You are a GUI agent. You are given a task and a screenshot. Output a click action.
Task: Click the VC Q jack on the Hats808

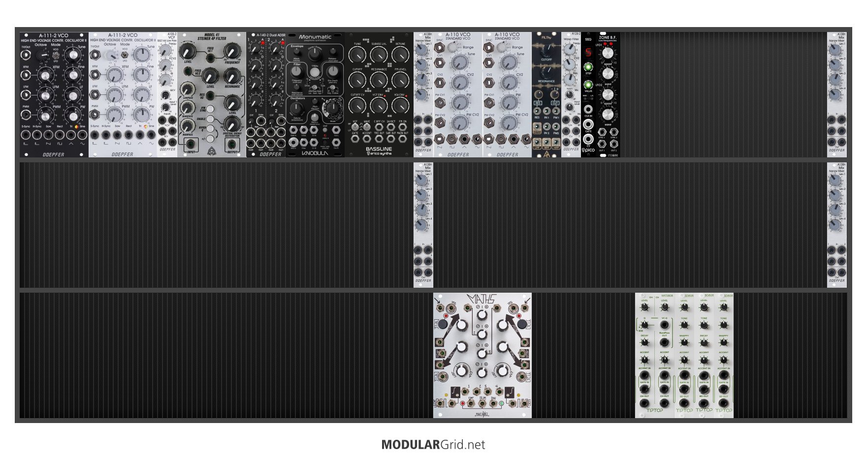(665, 325)
